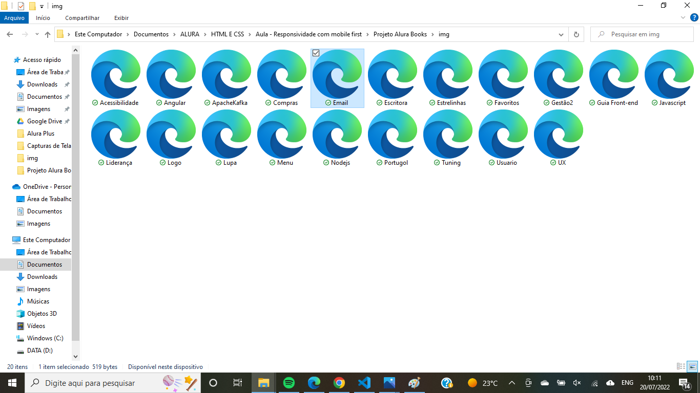Open Músicas under Este Computador

click(x=38, y=301)
